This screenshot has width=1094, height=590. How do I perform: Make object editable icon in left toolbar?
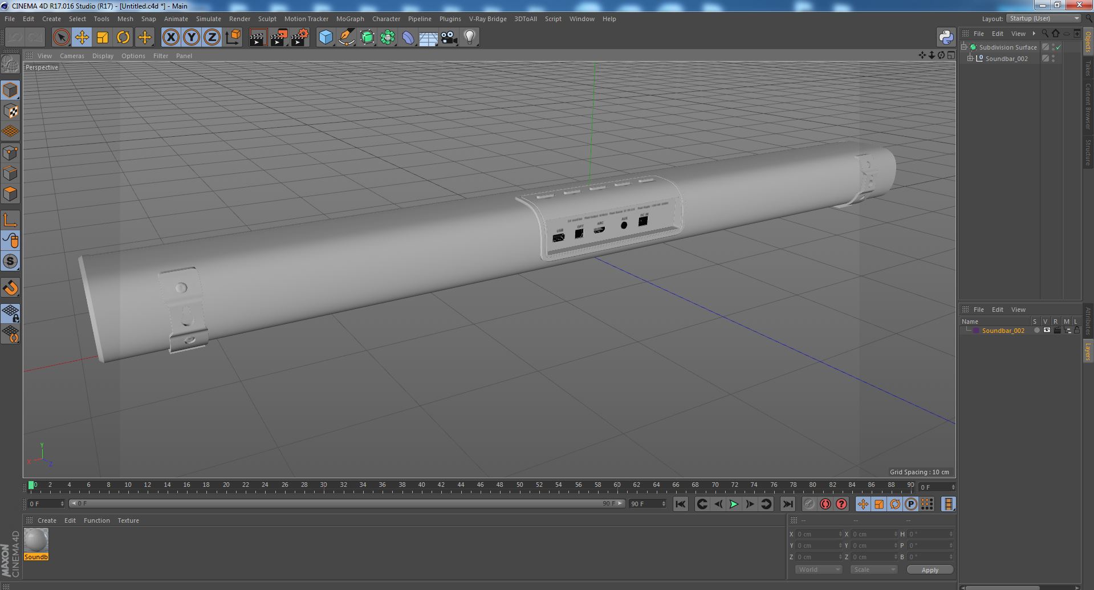click(x=10, y=64)
